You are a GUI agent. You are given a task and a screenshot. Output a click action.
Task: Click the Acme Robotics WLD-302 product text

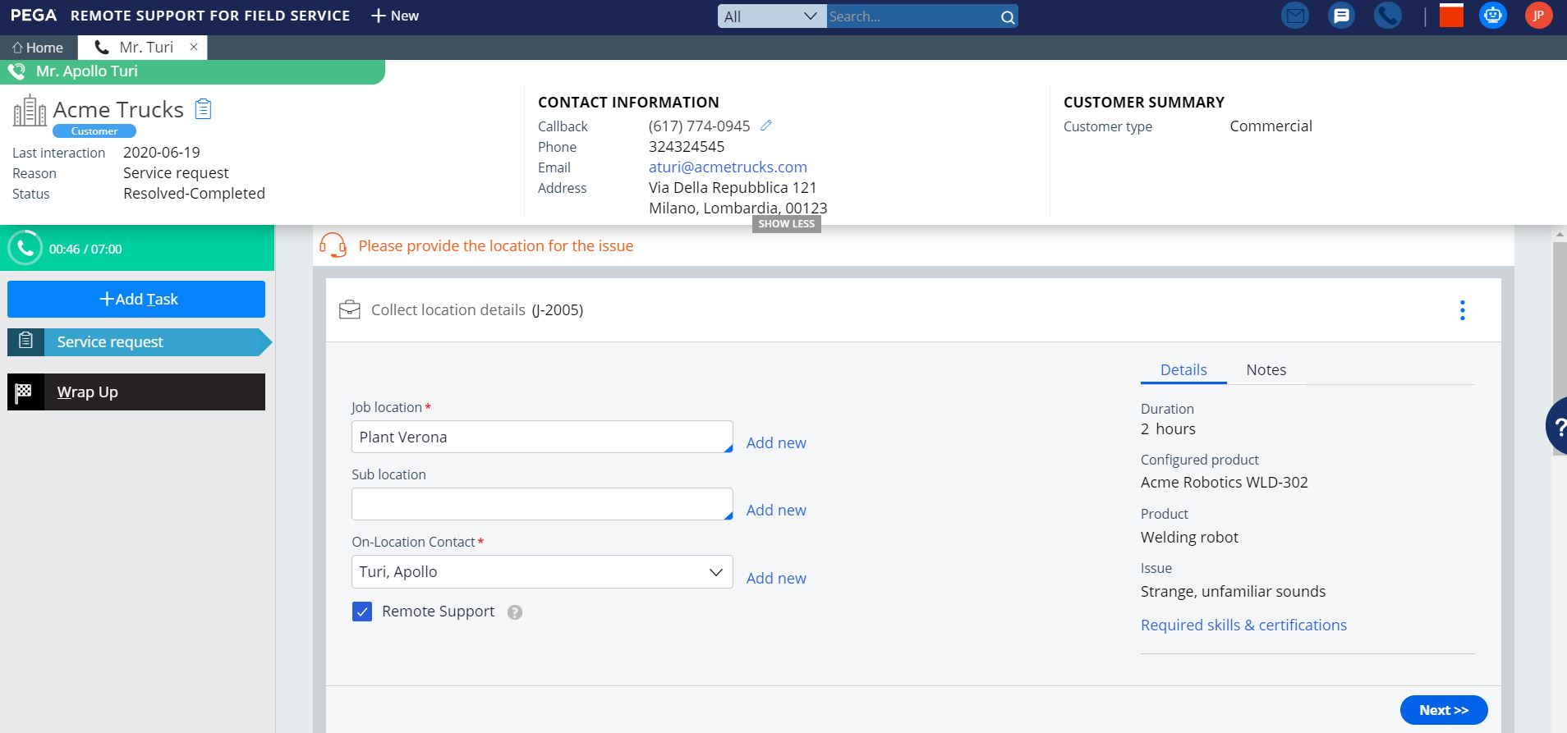pos(1224,482)
